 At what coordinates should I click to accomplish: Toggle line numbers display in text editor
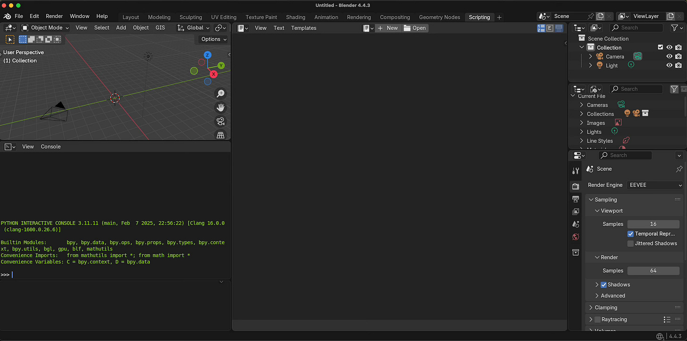click(x=541, y=28)
